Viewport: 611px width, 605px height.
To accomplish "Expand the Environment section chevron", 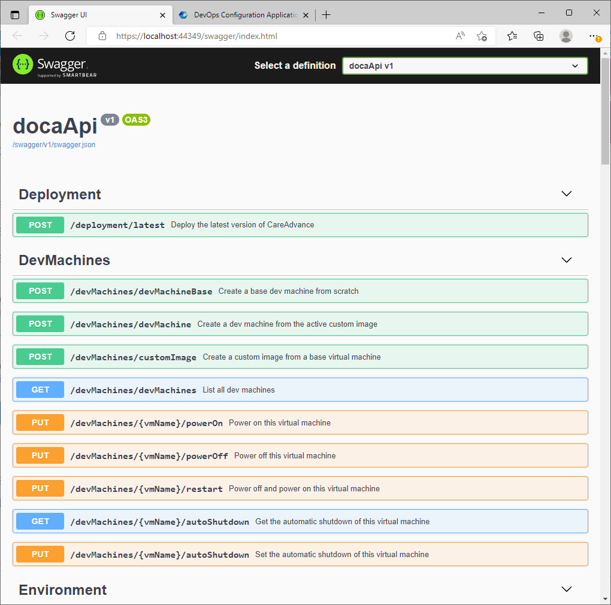I will pyautogui.click(x=566, y=589).
